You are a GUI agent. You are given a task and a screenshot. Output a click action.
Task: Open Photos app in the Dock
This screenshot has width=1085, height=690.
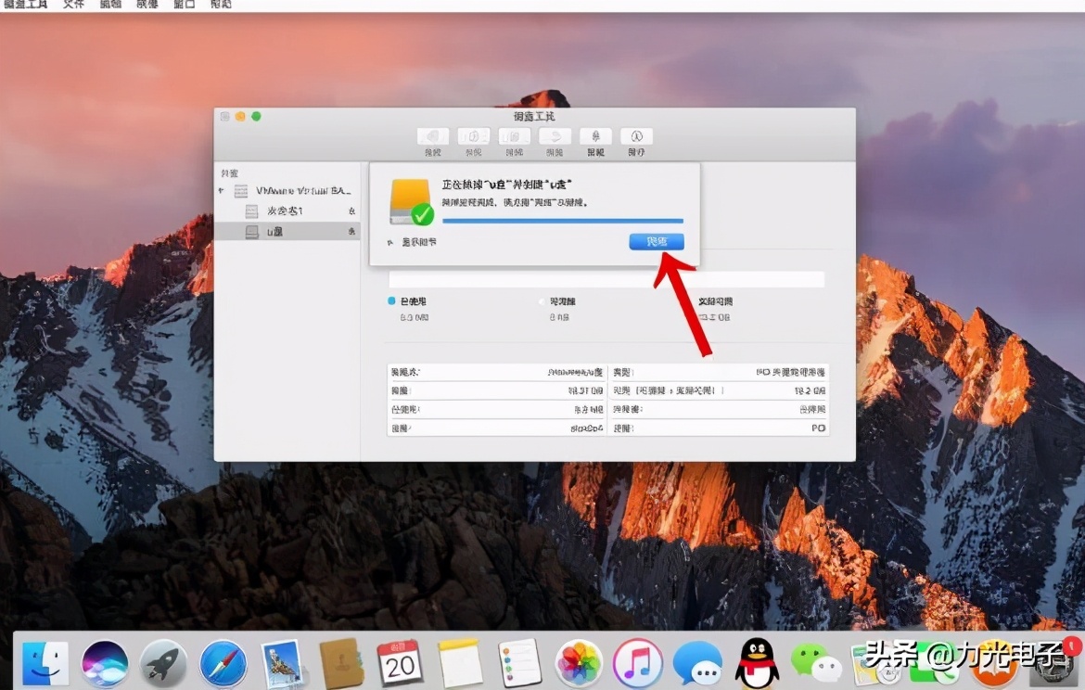[580, 662]
